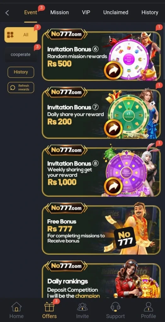Open the Home icon in bottom bar
Viewport: 165px width, 322px height.
coord(16,307)
